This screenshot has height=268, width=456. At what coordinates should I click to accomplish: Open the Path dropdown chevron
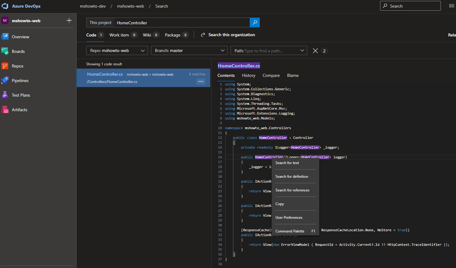pos(302,50)
